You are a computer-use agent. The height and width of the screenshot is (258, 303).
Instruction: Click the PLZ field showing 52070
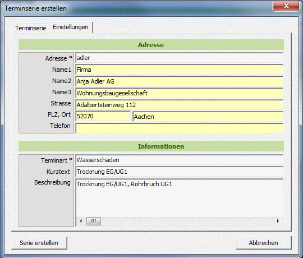[103, 116]
